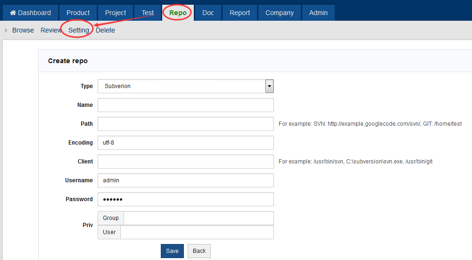This screenshot has width=472, height=260.
Task: Open the Company tab
Action: click(279, 13)
